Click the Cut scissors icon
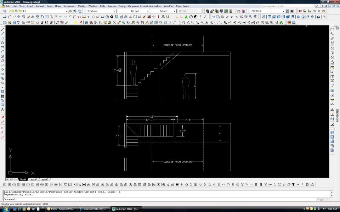 click(x=213, y=17)
